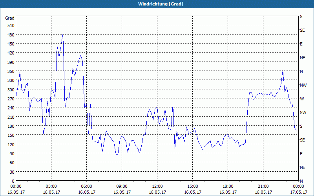Click the 16.05.17 date under 12:00
This screenshot has height=196, width=314.
157,192
